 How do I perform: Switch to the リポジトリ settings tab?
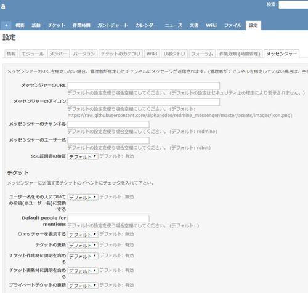click(x=174, y=54)
